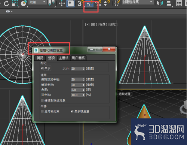Click the 角度 field showing 5.0
The image size is (187, 145).
coord(77,90)
